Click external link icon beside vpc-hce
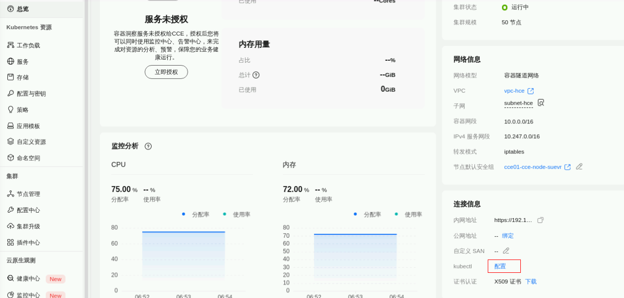The image size is (624, 298). pos(531,91)
